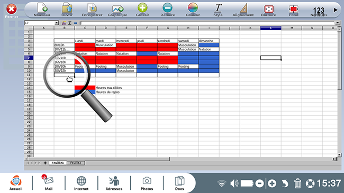
Task: Open the Couleur color picker
Action: (x=193, y=10)
